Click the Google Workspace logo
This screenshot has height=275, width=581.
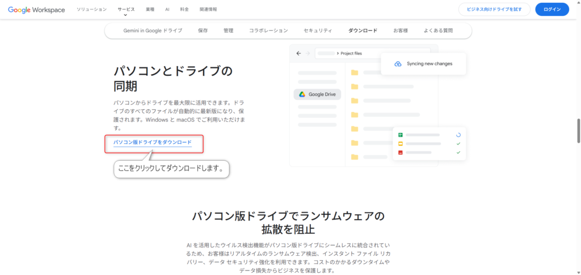pos(36,10)
